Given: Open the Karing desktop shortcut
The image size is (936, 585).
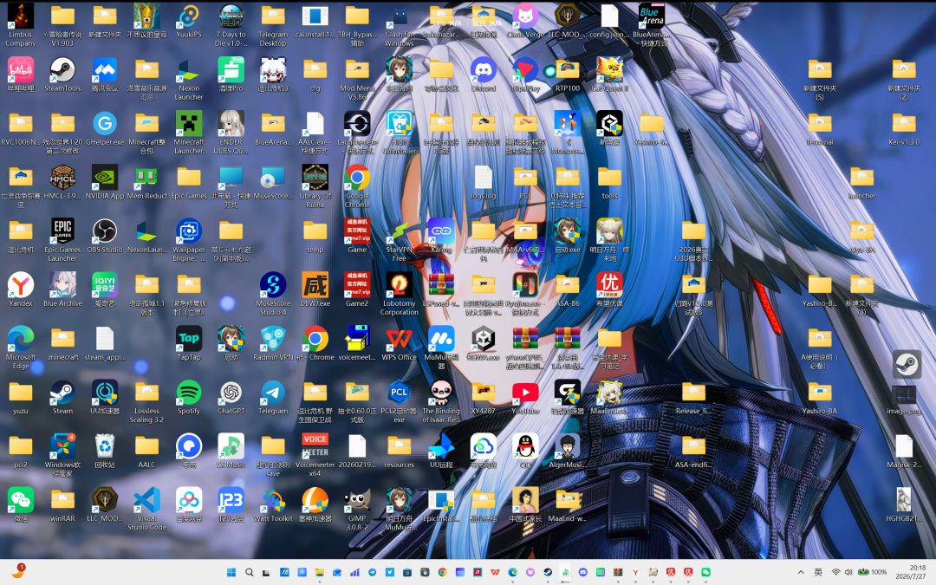Looking at the screenshot, I should click(x=441, y=235).
